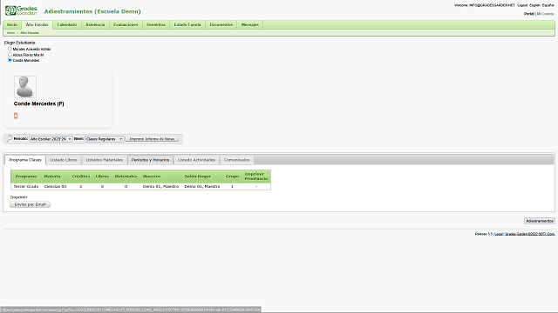Open the Asistencia menu tab
The width and height of the screenshot is (558, 313).
coord(95,25)
